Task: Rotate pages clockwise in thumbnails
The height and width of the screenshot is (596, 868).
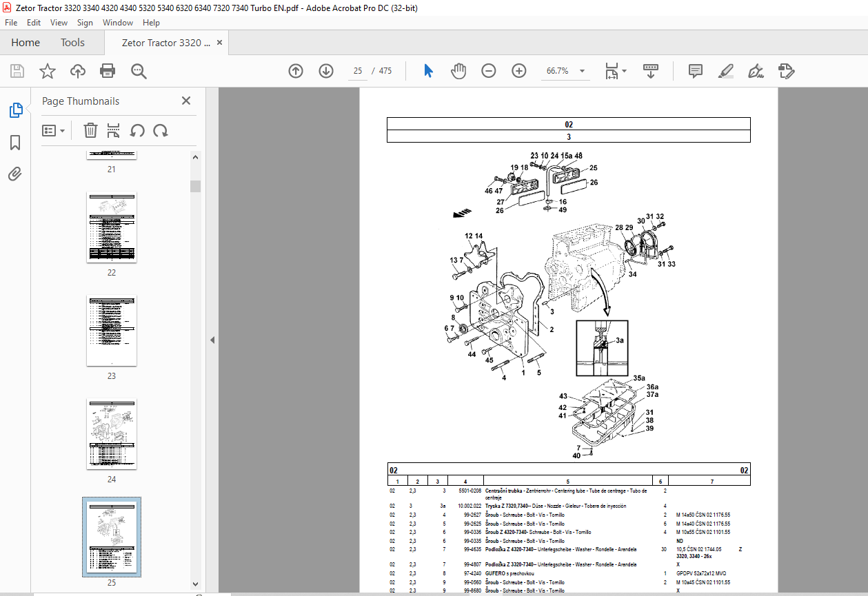Action: (x=161, y=130)
